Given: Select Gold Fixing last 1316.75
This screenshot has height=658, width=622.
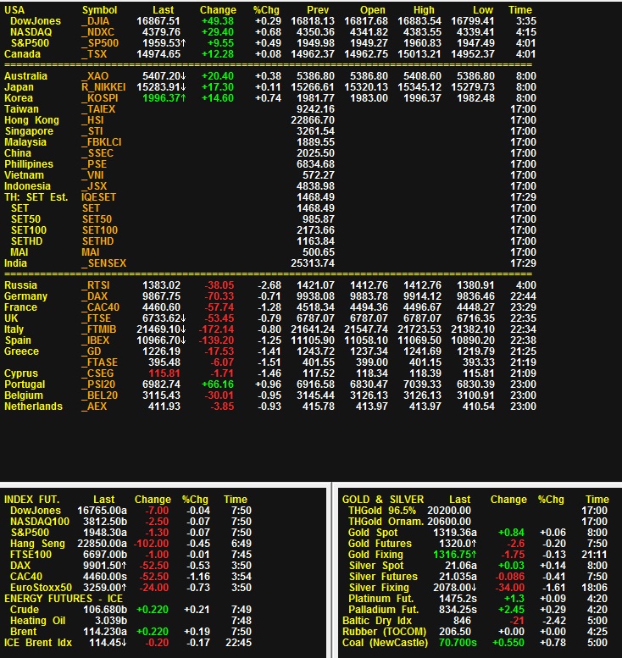Looking at the screenshot, I should pyautogui.click(x=455, y=555).
